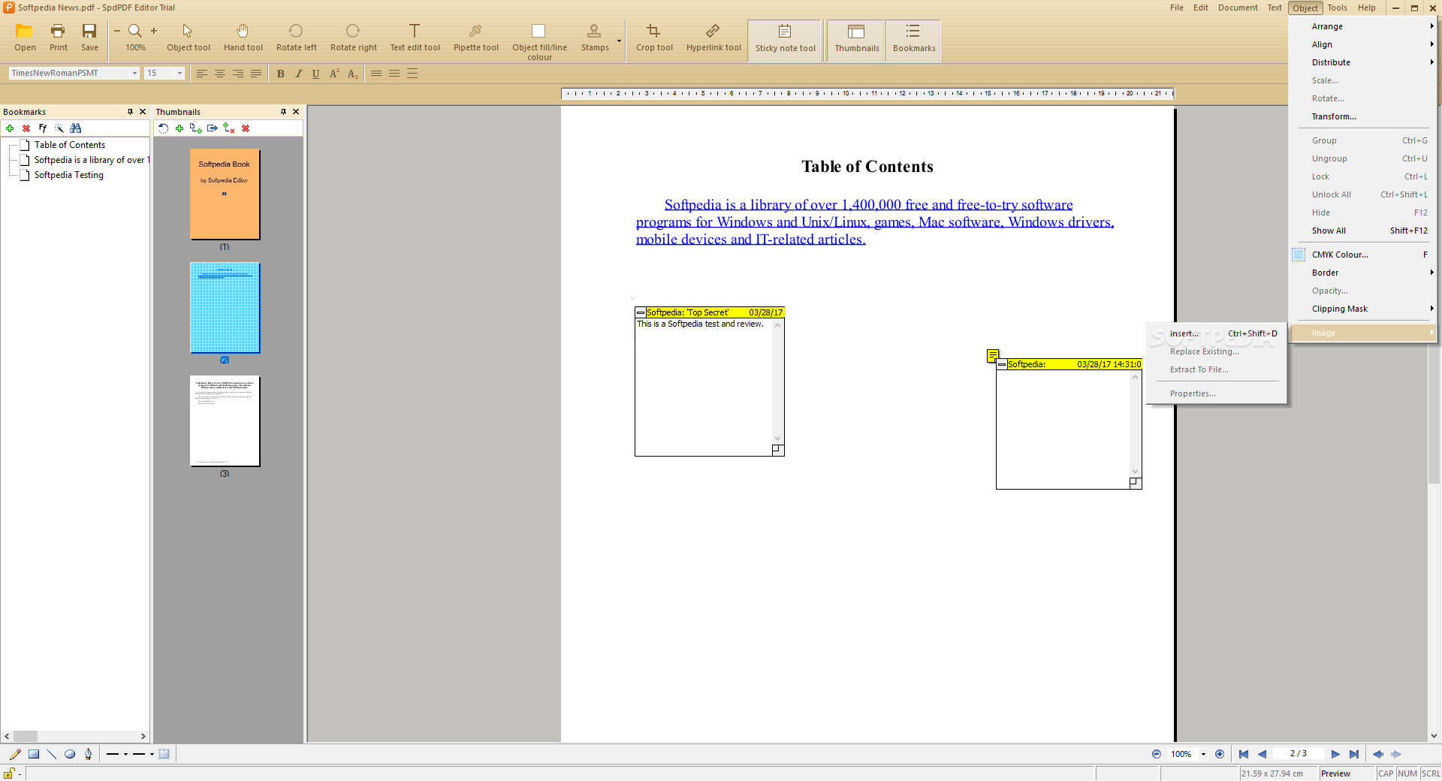Zoom out with the minus magnifier in status bar
Viewport: 1442px width, 781px height.
[x=1157, y=754]
